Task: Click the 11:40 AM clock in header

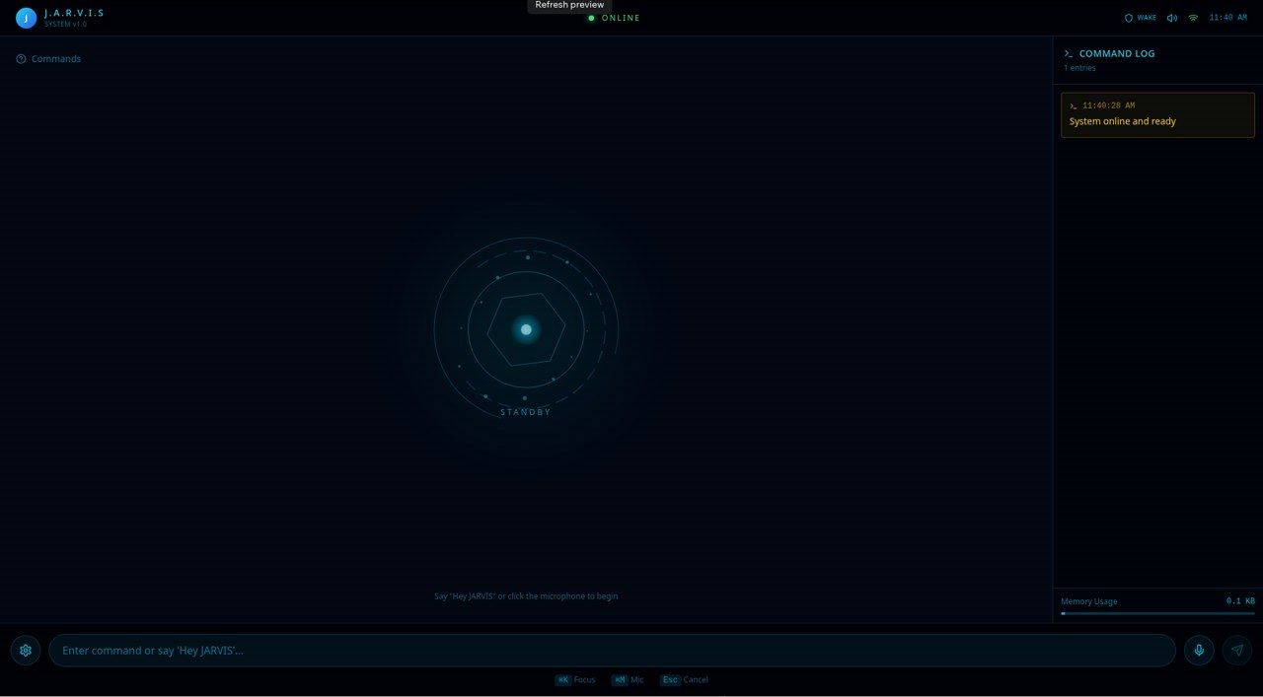Action: pyautogui.click(x=1227, y=18)
